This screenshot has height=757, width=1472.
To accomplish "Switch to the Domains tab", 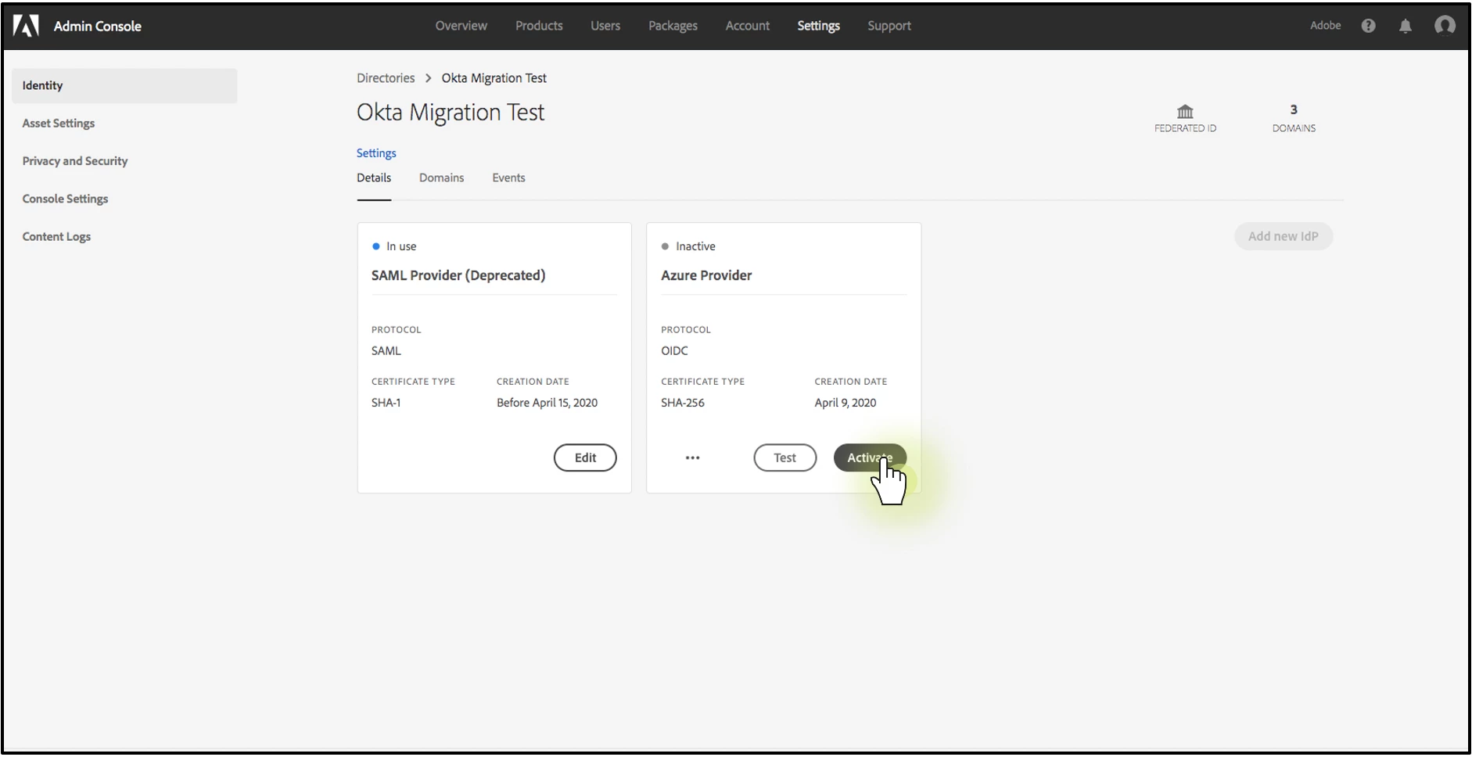I will coord(442,178).
